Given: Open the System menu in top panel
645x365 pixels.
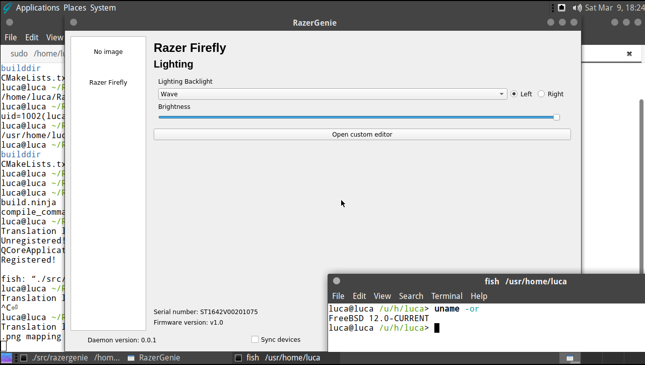Looking at the screenshot, I should pyautogui.click(x=103, y=8).
